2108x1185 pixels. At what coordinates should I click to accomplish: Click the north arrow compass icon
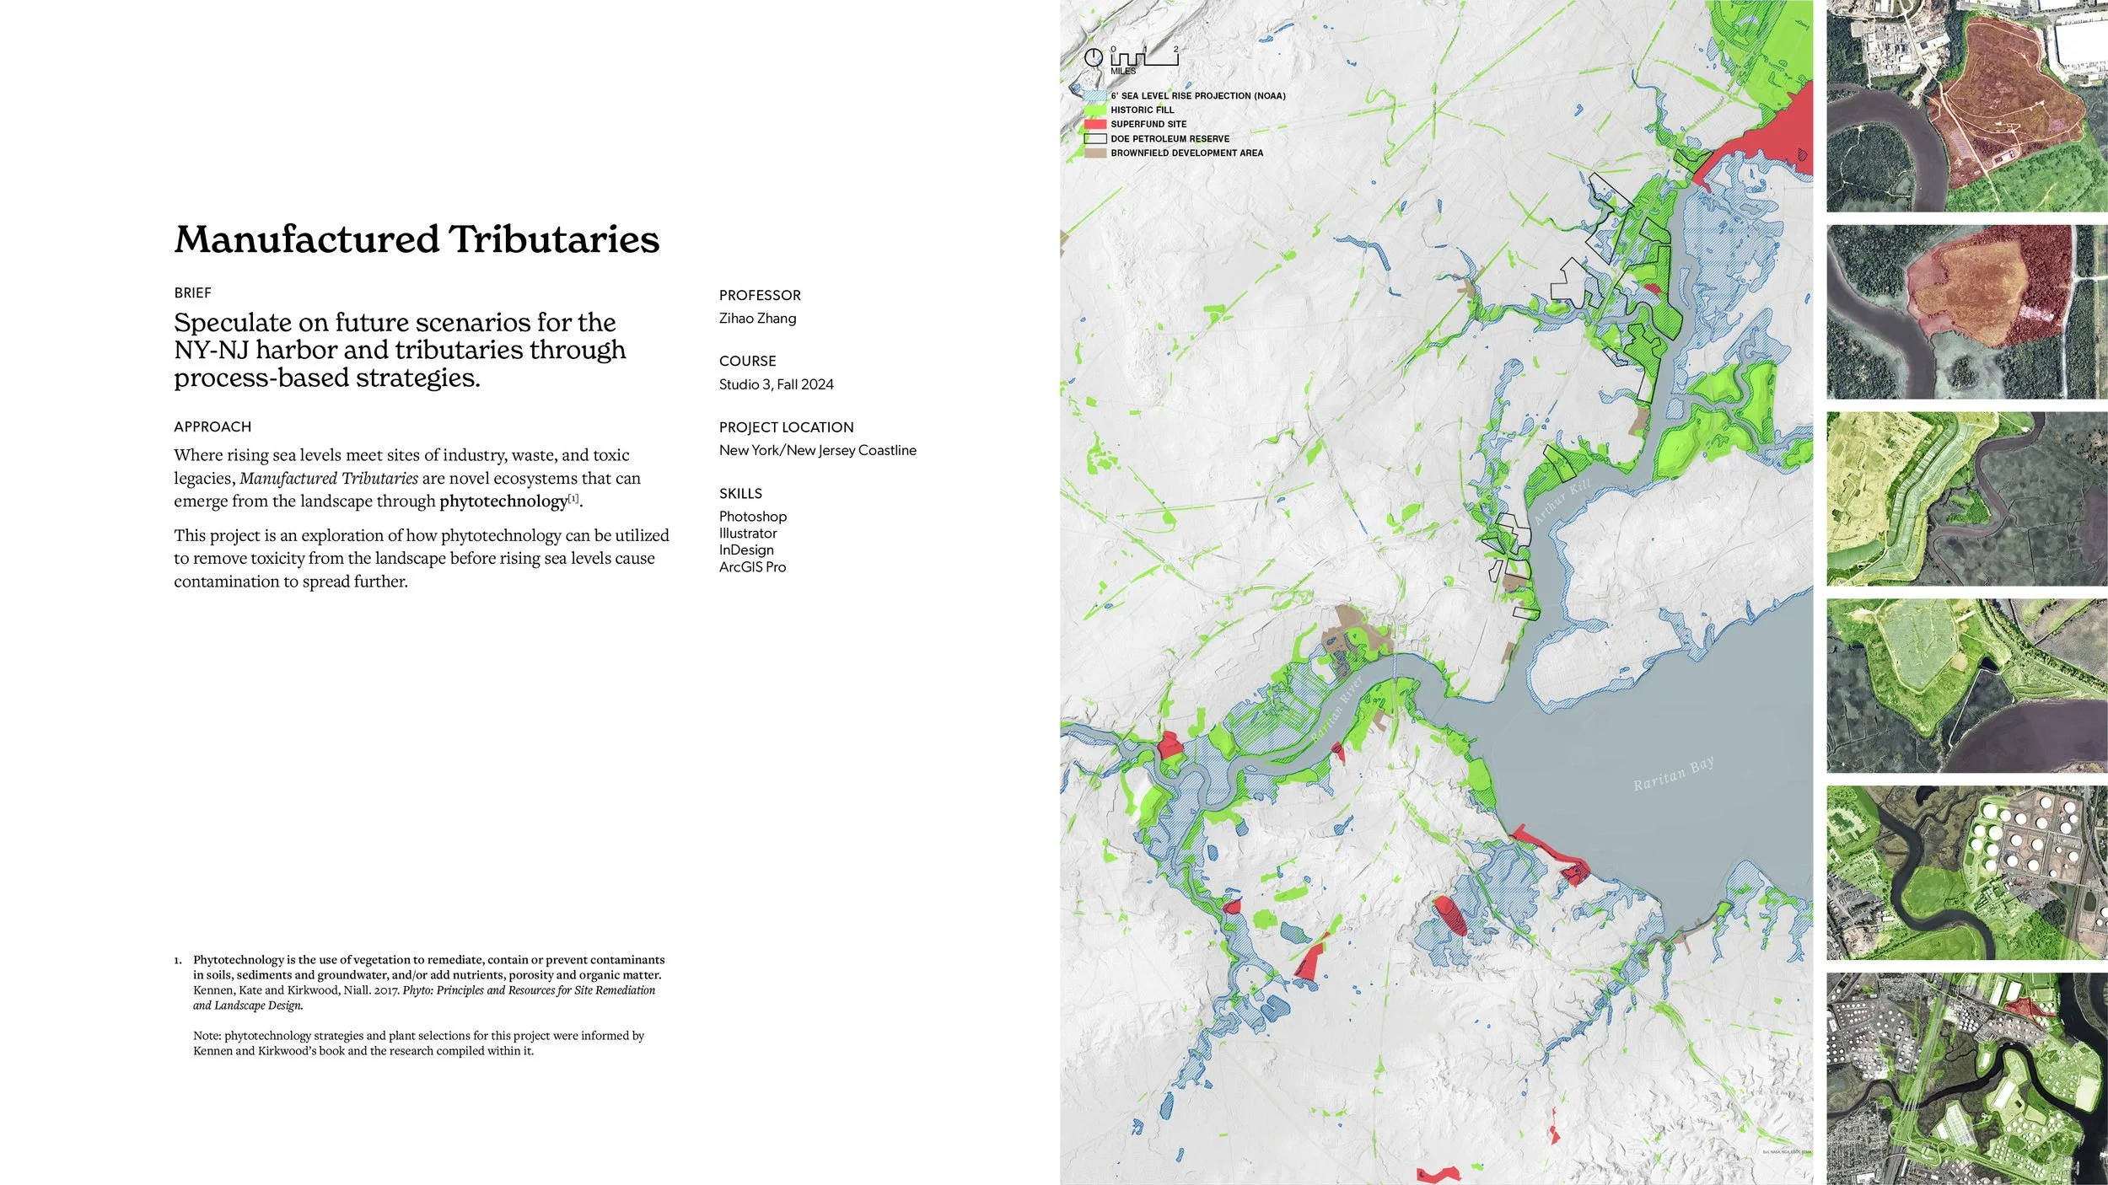(x=1093, y=57)
